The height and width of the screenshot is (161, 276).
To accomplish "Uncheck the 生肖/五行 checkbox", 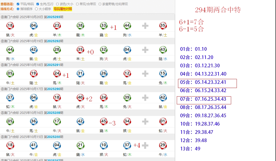I will [38, 4].
